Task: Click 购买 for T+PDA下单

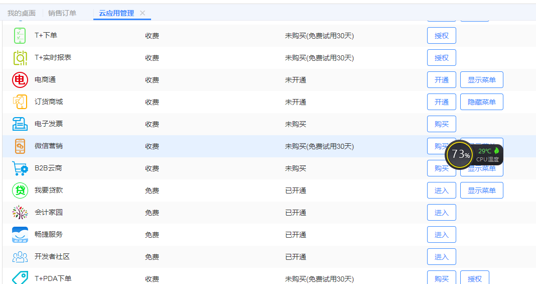Action: point(441,277)
